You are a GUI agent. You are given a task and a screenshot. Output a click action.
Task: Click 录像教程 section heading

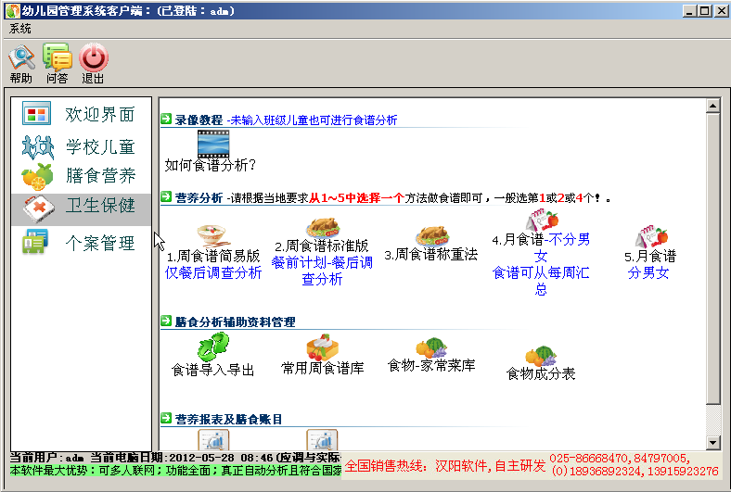[199, 120]
